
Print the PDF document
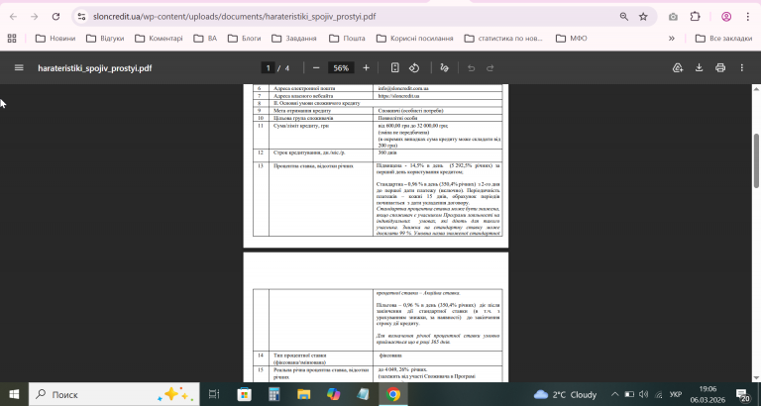(720, 68)
